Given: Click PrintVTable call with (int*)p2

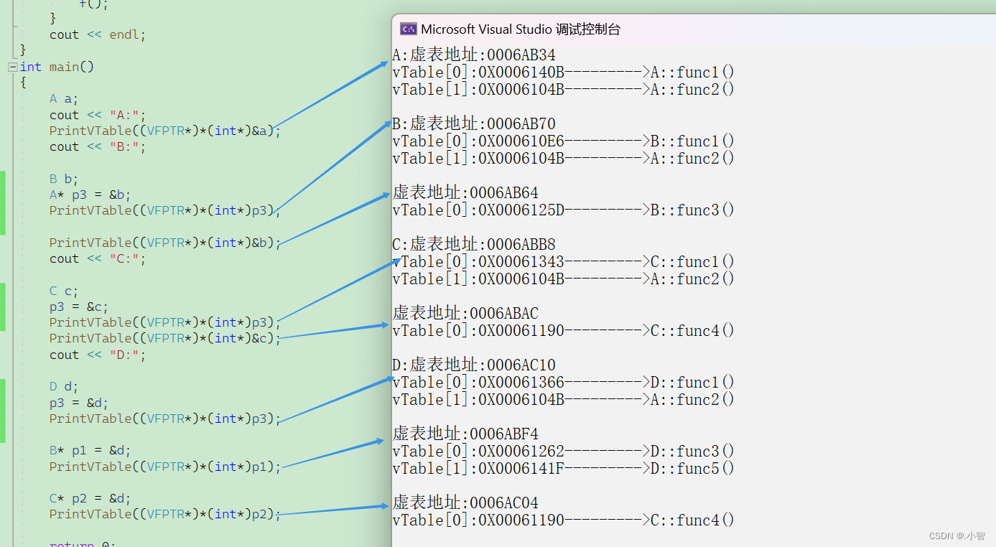Looking at the screenshot, I should [165, 514].
